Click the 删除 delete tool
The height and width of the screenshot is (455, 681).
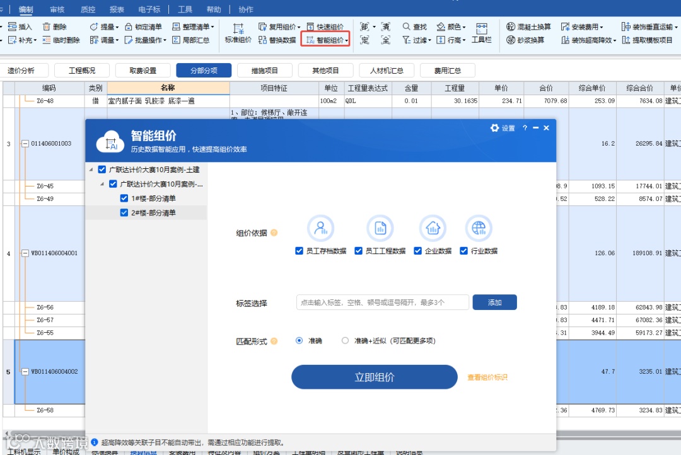(55, 27)
